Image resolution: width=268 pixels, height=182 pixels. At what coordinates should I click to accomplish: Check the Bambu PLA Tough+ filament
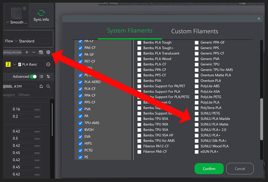139,48
